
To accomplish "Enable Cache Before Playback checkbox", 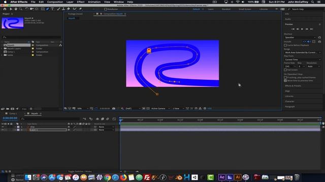I will [x=285, y=45].
